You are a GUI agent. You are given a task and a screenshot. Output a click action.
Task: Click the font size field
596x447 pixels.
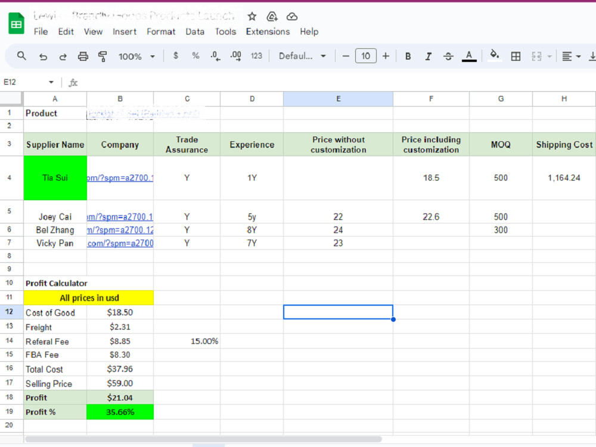click(366, 56)
